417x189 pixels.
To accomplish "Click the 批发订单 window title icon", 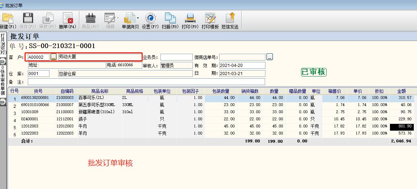I will pyautogui.click(x=2, y=5).
